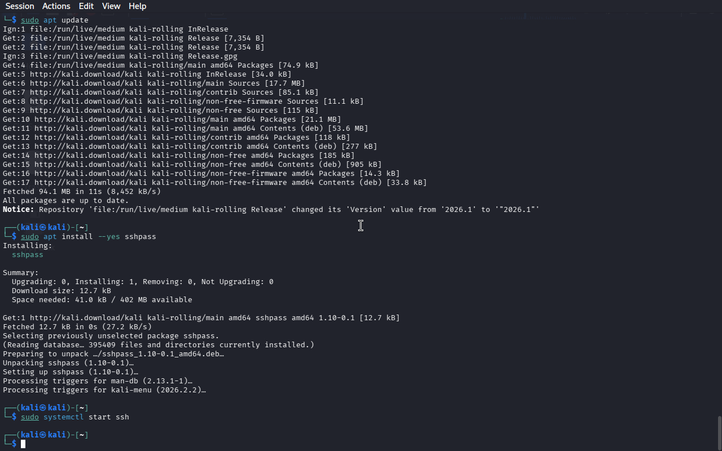The height and width of the screenshot is (451, 722).
Task: Click the cursor block at the empty prompt
Action: (23, 444)
